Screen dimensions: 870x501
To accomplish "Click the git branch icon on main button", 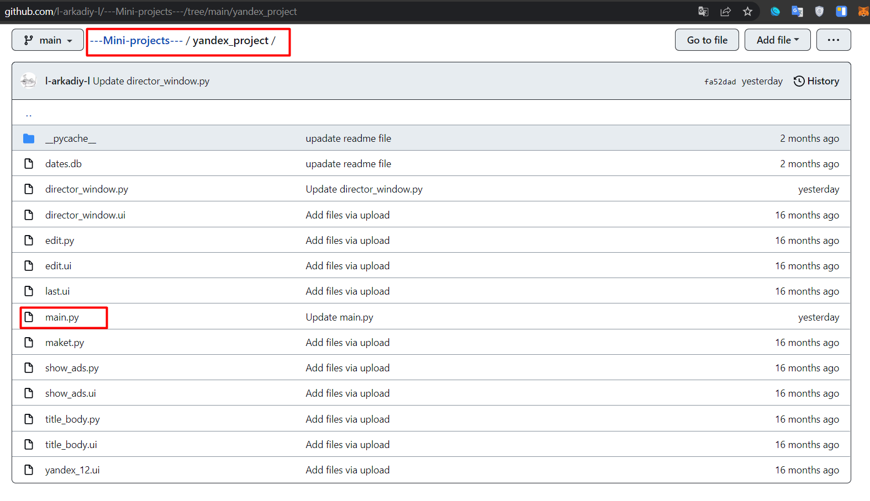I will [x=29, y=40].
